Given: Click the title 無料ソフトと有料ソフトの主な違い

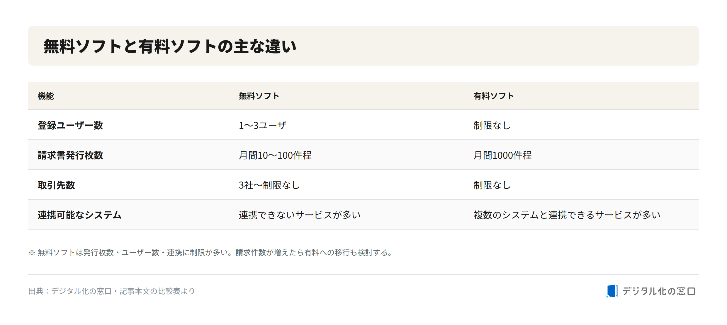Looking at the screenshot, I should point(170,46).
